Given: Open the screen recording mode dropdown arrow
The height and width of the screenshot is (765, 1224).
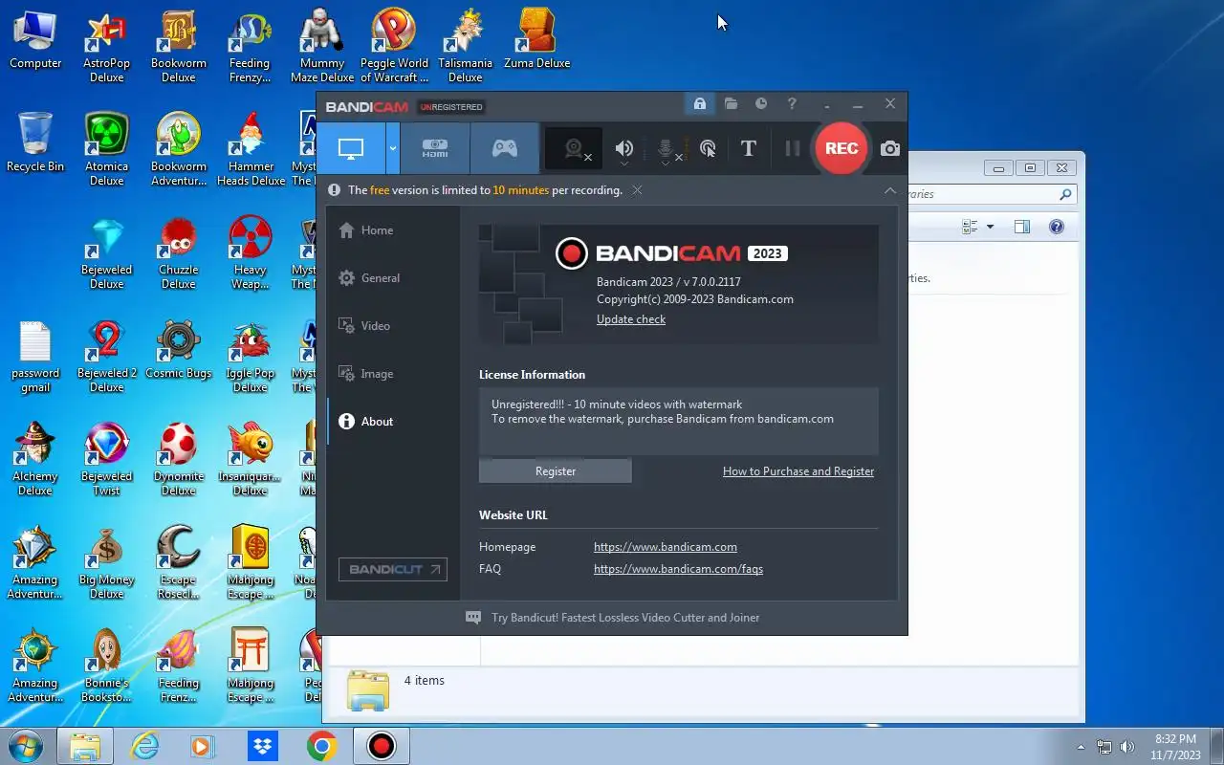Looking at the screenshot, I should point(392,148).
